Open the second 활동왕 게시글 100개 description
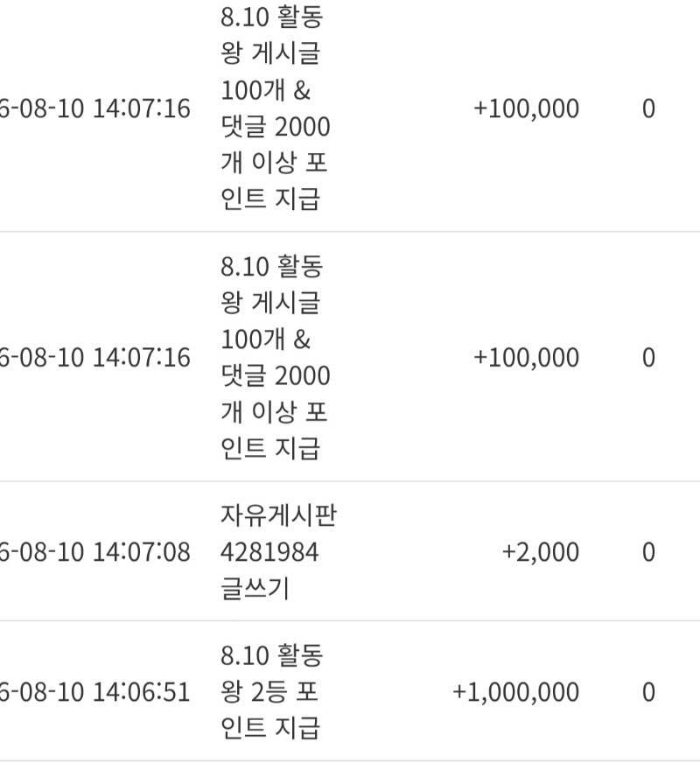Viewport: 700px width, 763px height. [x=276, y=357]
